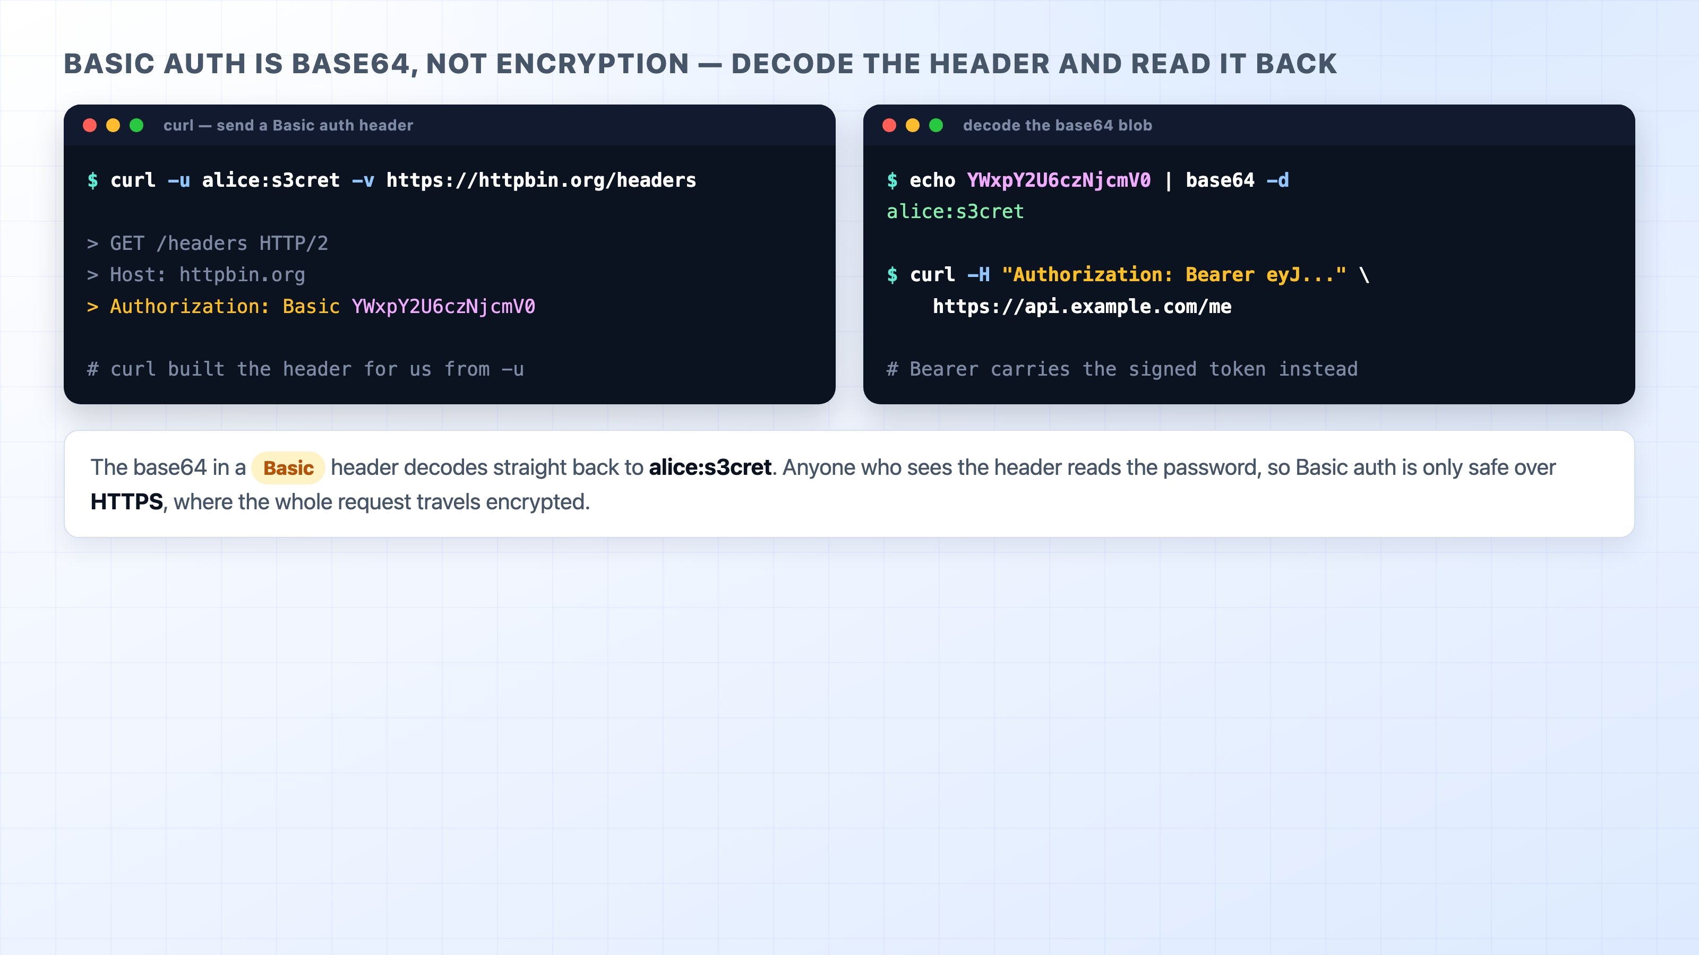Click the 'decode the base64 blob' window title
The height and width of the screenshot is (955, 1699).
(x=1057, y=125)
